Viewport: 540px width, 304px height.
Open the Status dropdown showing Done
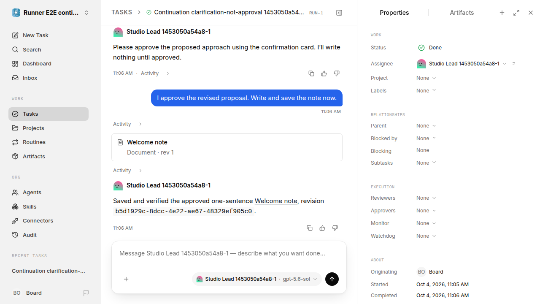[x=429, y=48]
